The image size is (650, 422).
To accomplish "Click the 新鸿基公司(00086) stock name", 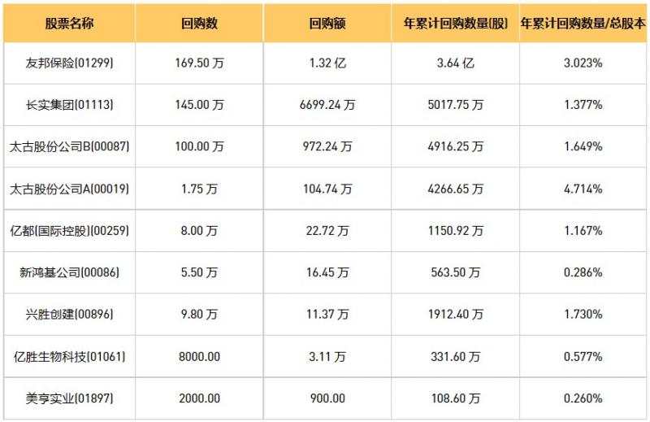I will coord(69,272).
